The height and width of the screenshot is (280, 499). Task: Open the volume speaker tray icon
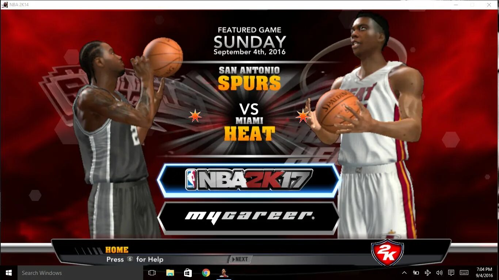tap(439, 273)
